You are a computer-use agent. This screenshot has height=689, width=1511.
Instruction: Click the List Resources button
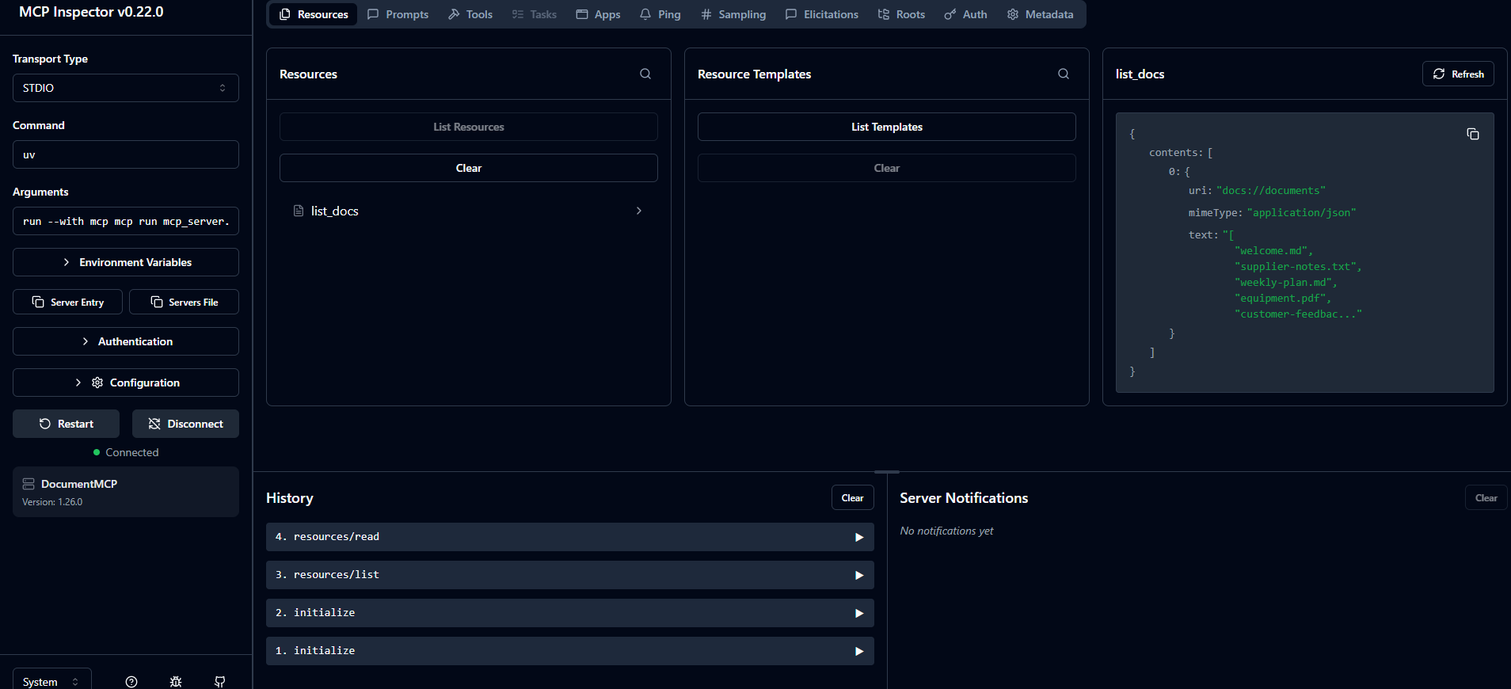tap(469, 127)
